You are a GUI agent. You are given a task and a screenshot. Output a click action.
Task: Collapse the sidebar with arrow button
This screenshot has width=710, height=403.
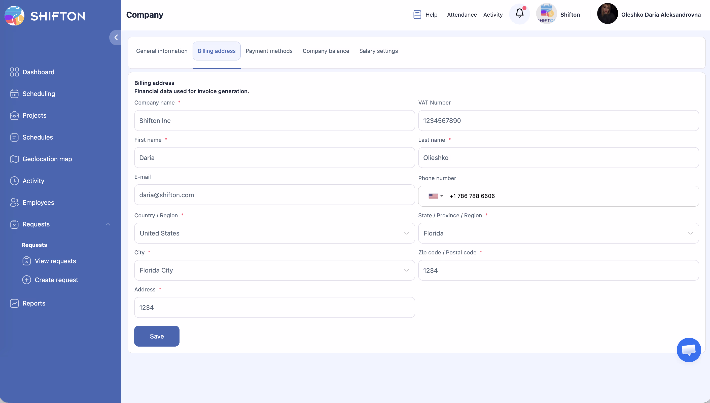116,37
